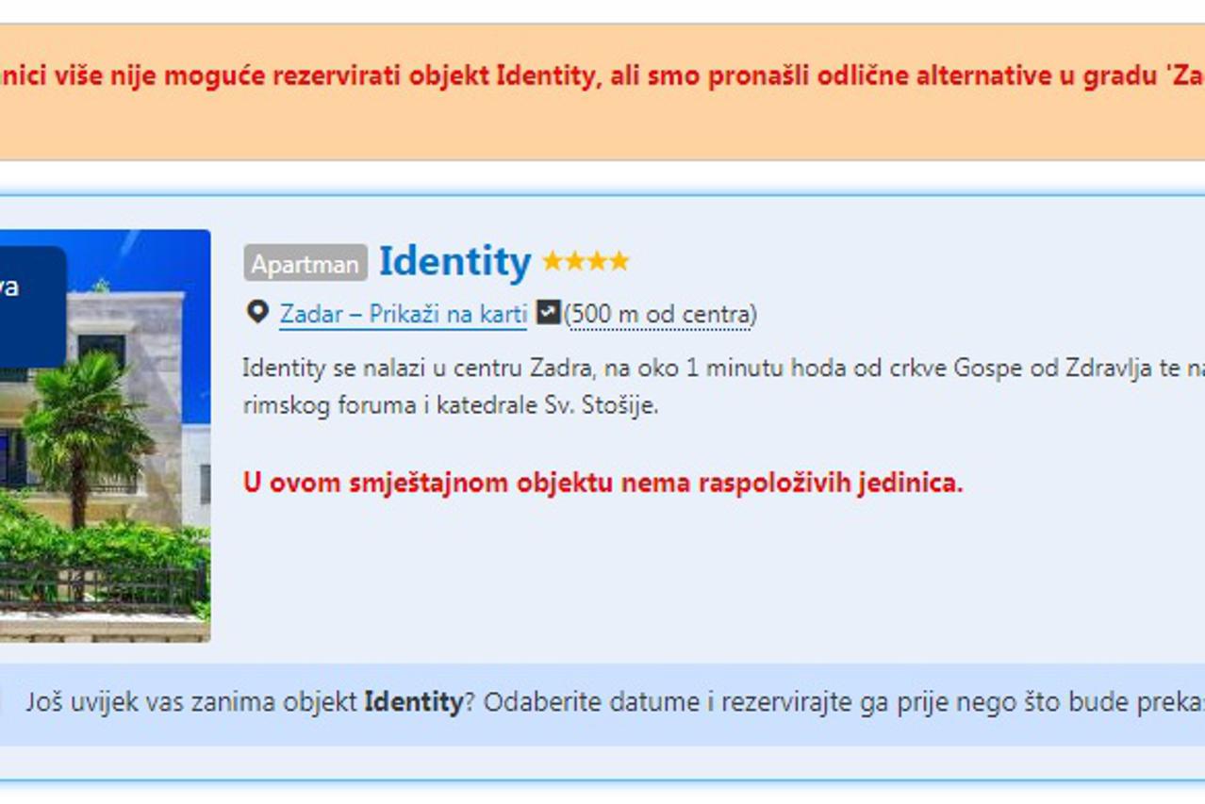Viewport: 1205px width, 804px height.
Task: Click the location pin icon beside Zadar
Action: pos(256,312)
